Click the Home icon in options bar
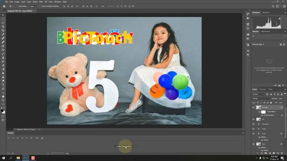 [x=4, y=6]
